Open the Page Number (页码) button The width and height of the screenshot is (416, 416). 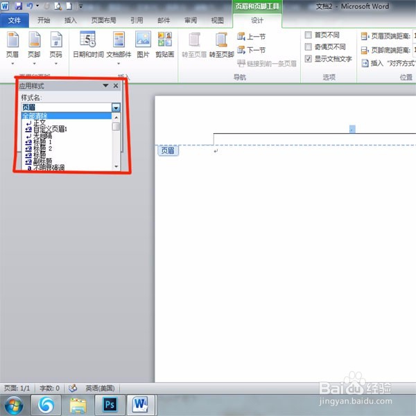(x=56, y=48)
